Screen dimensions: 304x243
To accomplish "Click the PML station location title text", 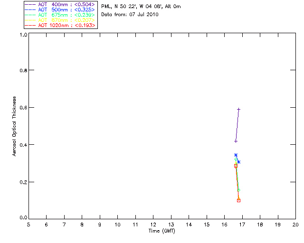I will coord(141,7).
